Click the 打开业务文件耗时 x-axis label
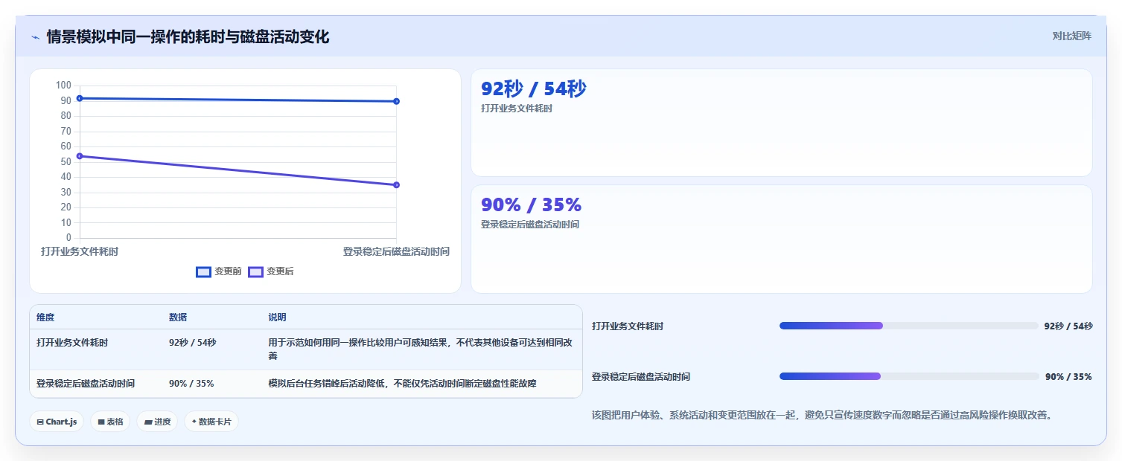 click(x=80, y=251)
